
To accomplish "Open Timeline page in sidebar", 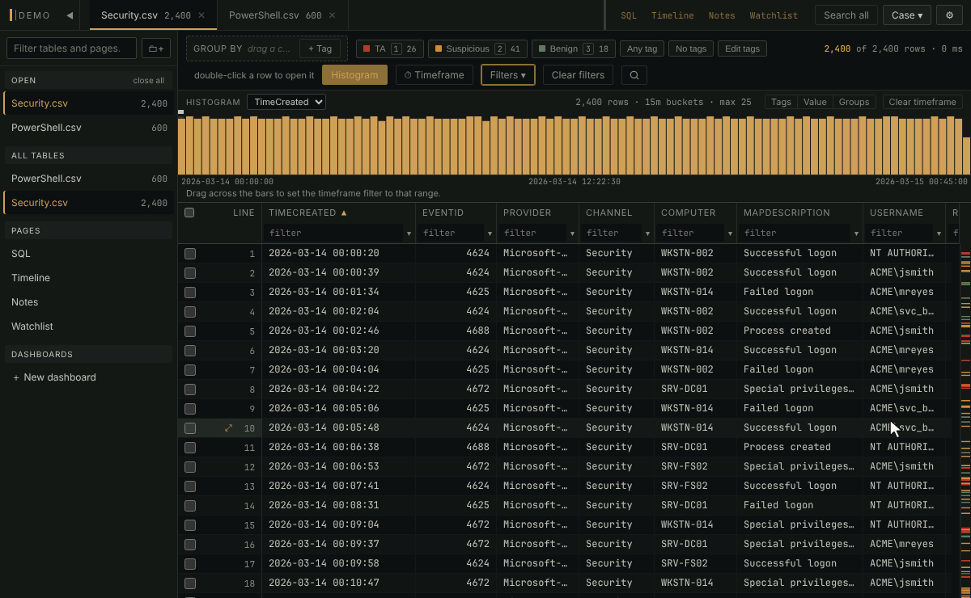I will [x=89, y=278].
